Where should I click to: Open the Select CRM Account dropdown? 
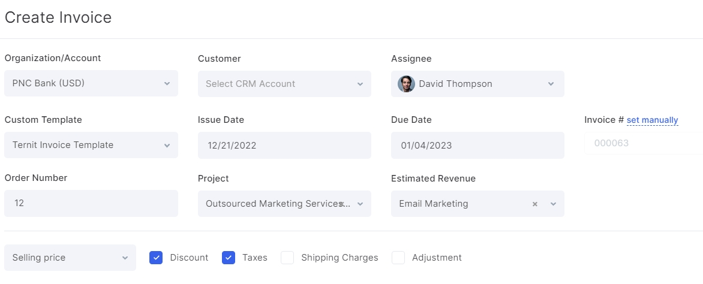(x=284, y=84)
